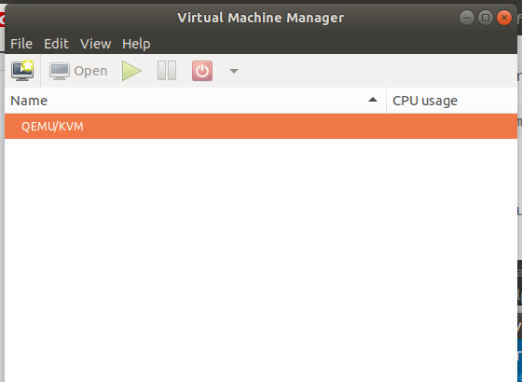Maximize the Virtual Machine Manager window
This screenshot has width=522, height=382.
tap(486, 18)
